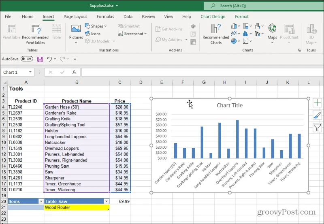Select the Product Name header cell
The image size is (324, 224).
77,101
